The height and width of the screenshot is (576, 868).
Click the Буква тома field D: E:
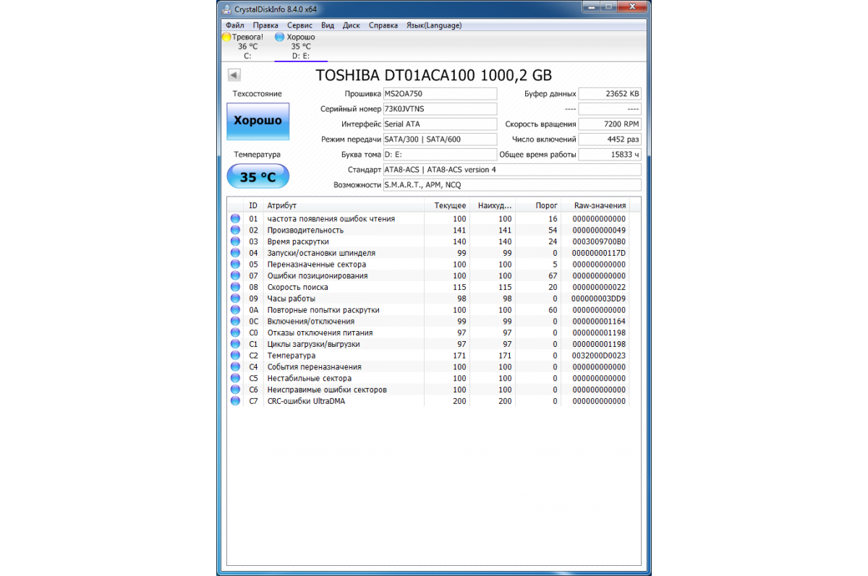point(440,155)
